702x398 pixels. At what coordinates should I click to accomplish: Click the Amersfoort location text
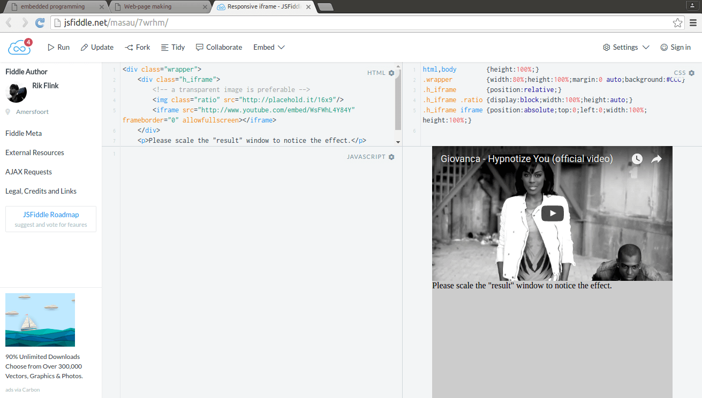tap(33, 112)
